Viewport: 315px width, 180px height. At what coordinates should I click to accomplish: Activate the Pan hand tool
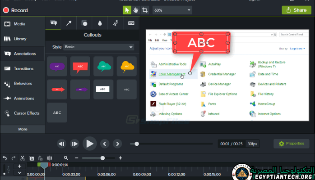(x=136, y=10)
